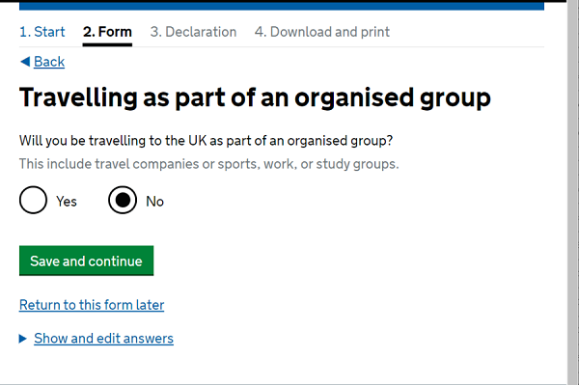Go to the 1. Start step
Screen dimensions: 579x385
tap(42, 32)
